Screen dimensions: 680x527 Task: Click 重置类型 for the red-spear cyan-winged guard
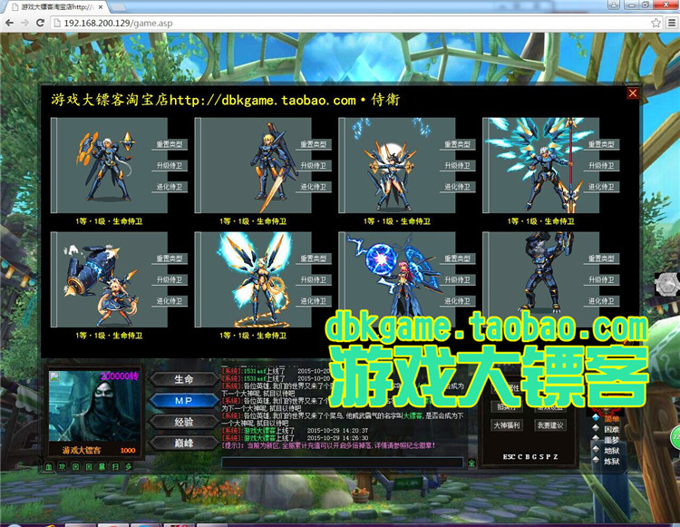point(601,144)
